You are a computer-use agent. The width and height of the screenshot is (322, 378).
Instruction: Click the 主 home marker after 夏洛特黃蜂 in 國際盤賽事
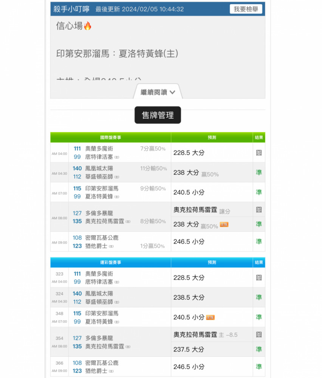click(117, 197)
